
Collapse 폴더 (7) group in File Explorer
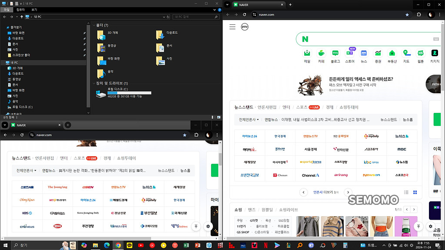coord(94,25)
